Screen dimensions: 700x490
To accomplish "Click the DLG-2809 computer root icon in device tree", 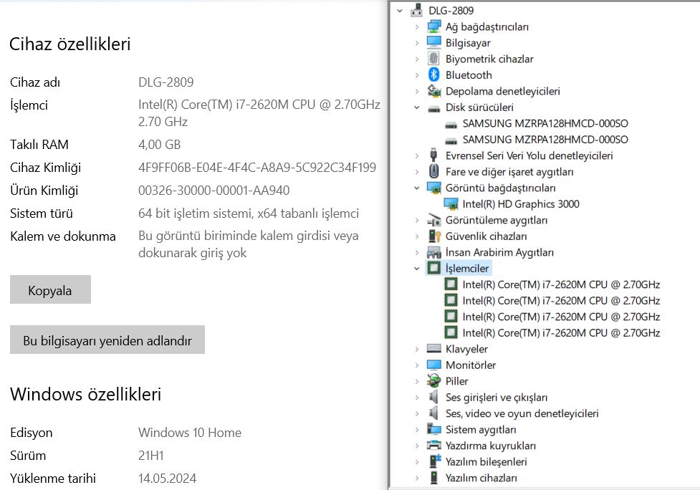I will click(x=416, y=10).
